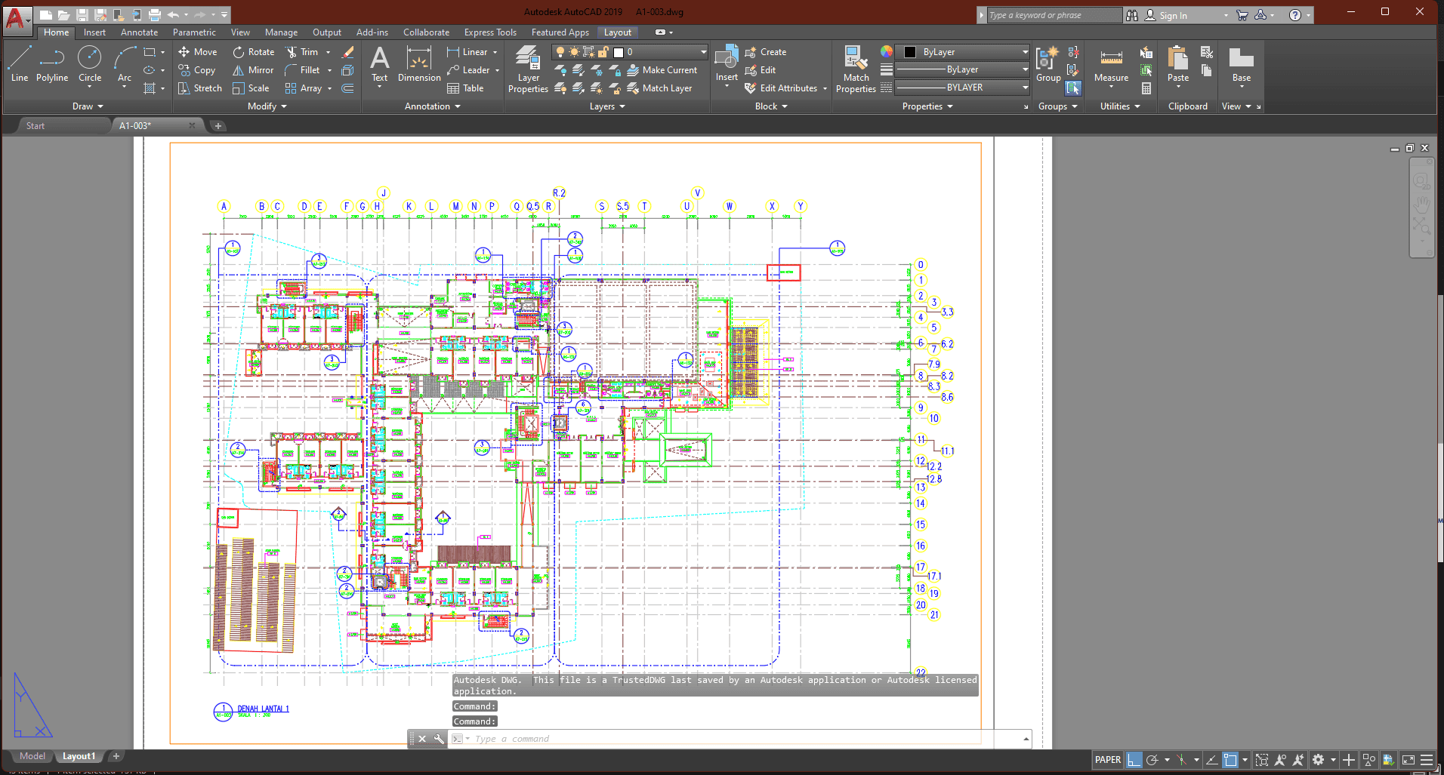Select the Polyline drawing tool
This screenshot has height=775, width=1444.
[x=51, y=64]
